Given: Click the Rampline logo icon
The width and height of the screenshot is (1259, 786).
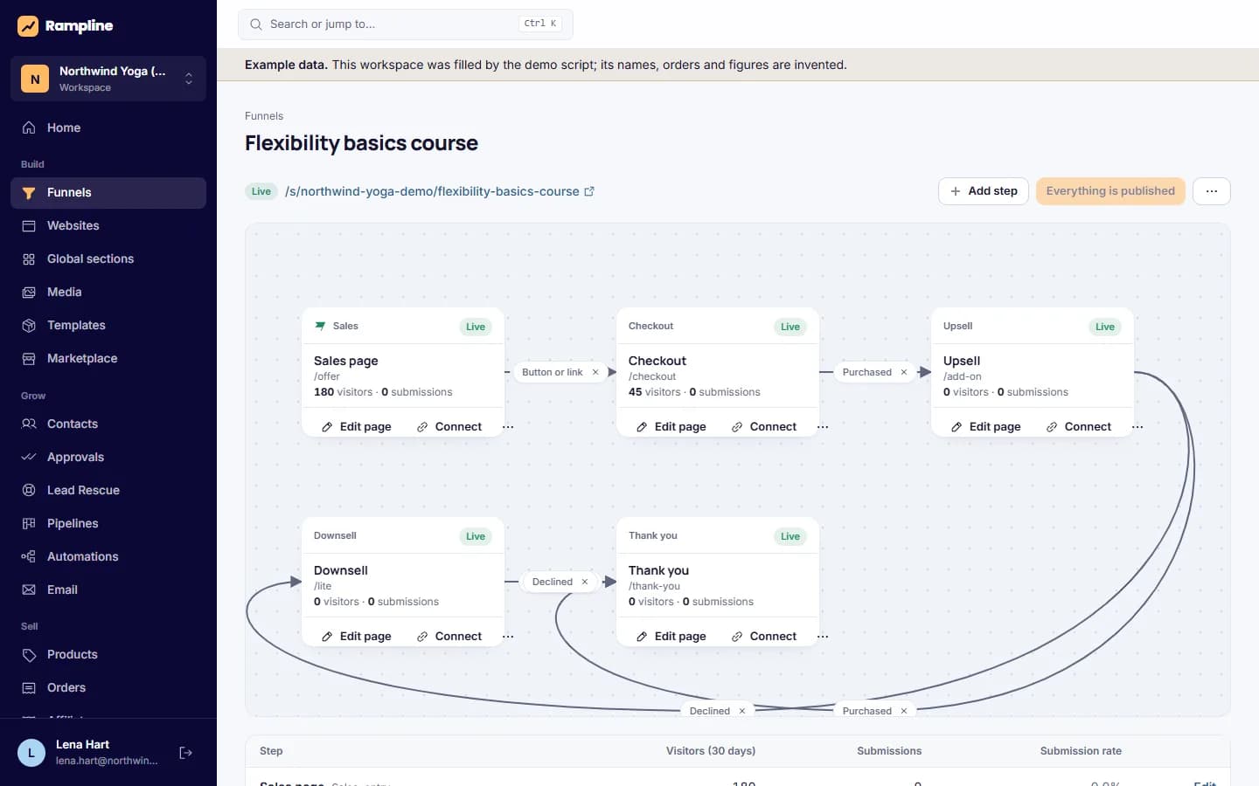Looking at the screenshot, I should pyautogui.click(x=28, y=26).
